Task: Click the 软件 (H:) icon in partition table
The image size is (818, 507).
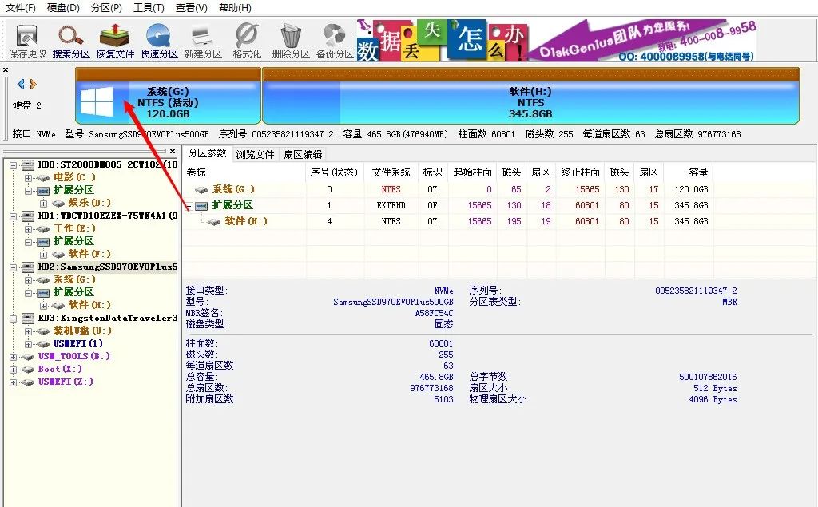Action: click(213, 222)
